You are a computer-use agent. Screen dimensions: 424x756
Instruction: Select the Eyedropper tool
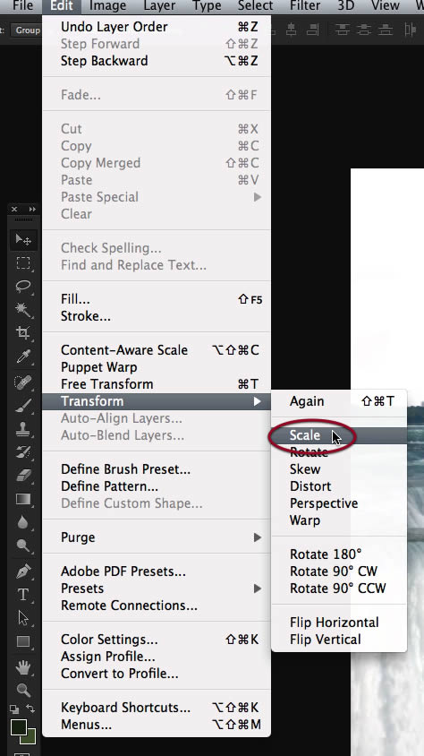pyautogui.click(x=23, y=357)
